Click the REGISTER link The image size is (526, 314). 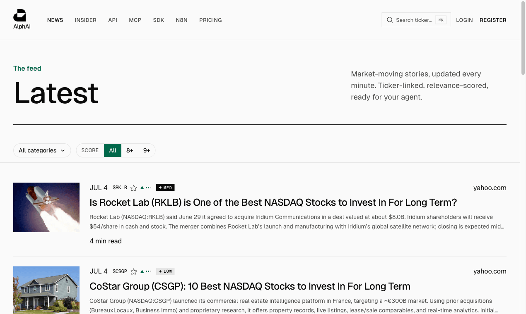point(493,20)
